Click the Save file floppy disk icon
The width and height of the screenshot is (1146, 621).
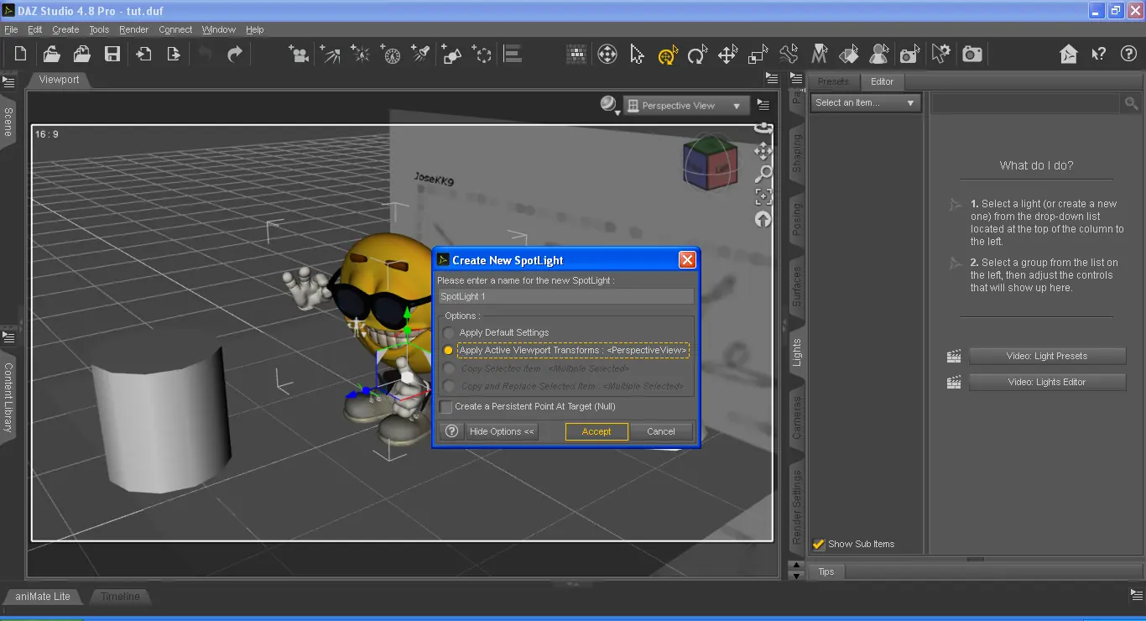click(x=112, y=55)
